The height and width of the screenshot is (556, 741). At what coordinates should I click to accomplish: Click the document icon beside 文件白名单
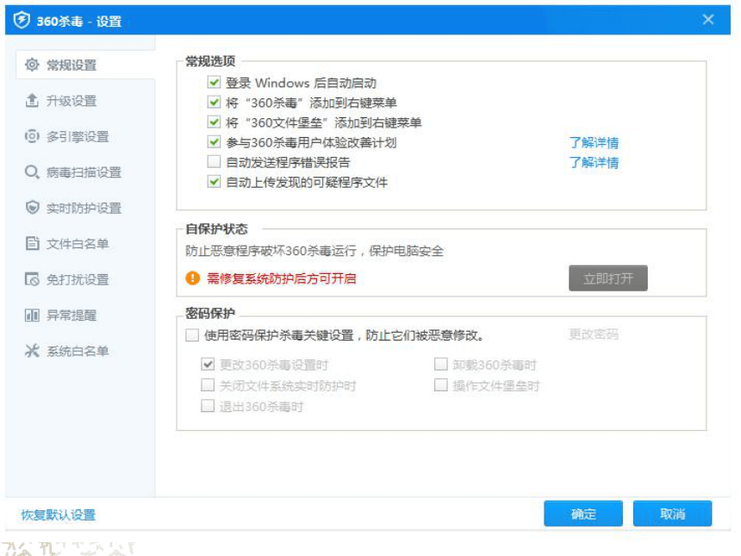[32, 243]
